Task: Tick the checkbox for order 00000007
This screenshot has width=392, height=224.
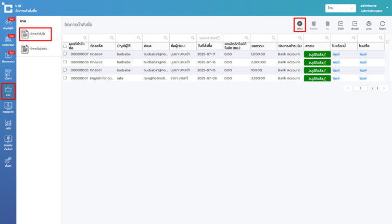Action: pos(65,54)
